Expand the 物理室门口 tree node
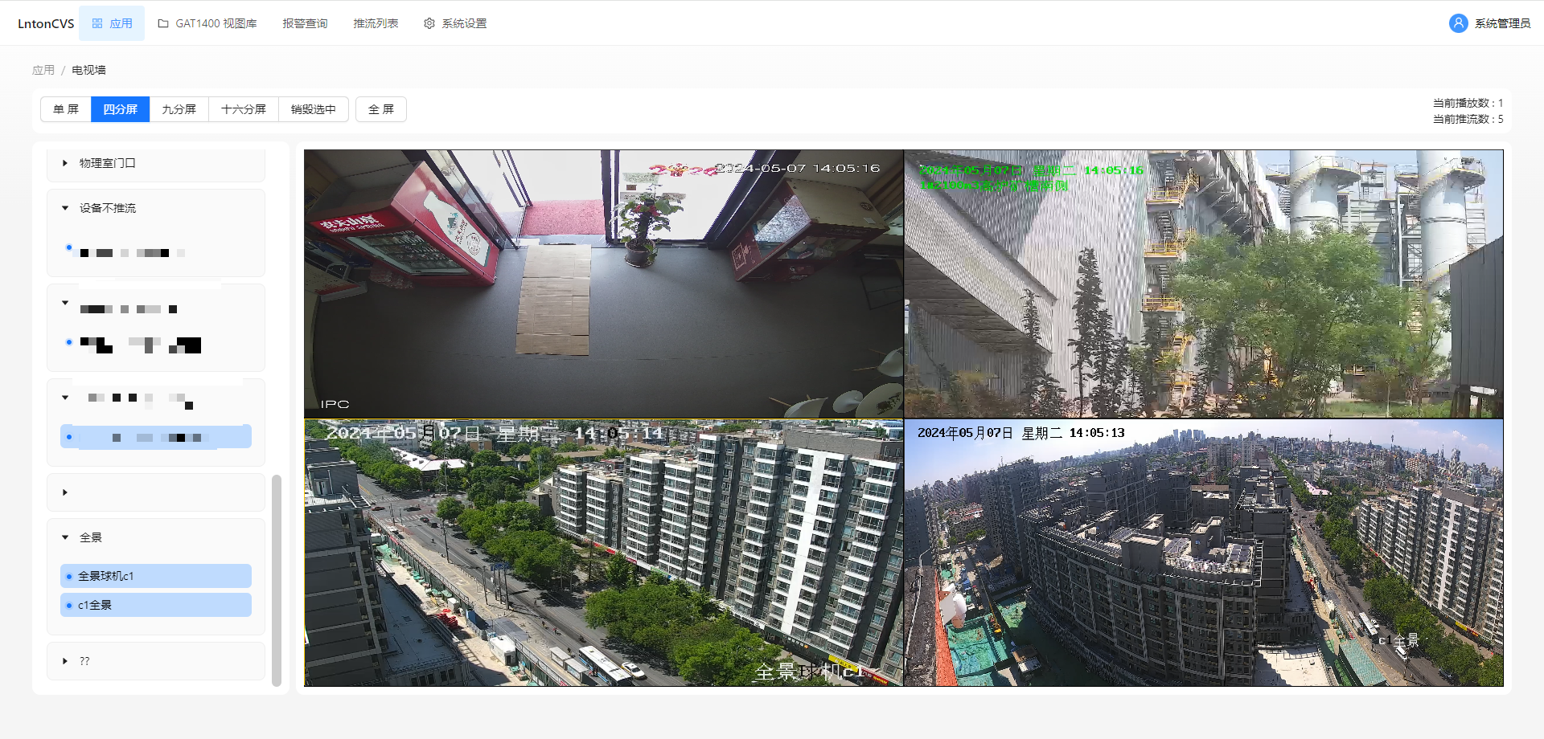The width and height of the screenshot is (1544, 739). tap(65, 162)
